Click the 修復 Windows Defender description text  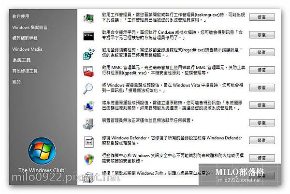(172, 140)
